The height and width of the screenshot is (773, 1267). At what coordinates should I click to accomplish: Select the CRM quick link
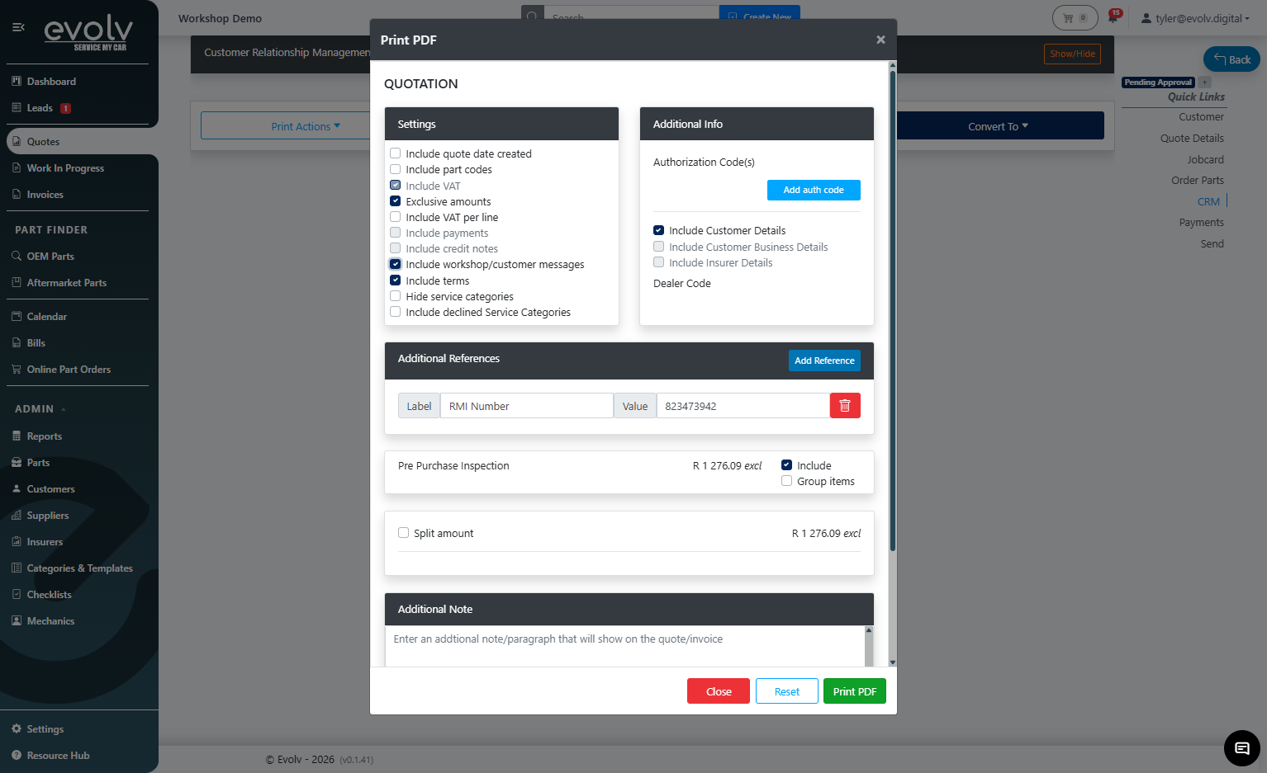[x=1208, y=202]
